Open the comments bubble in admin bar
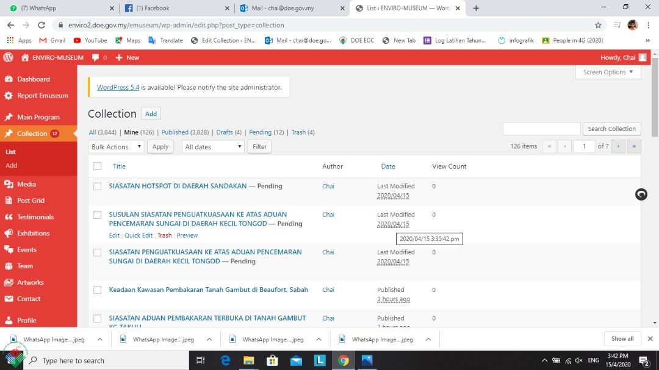Viewport: 659px width, 370px height. [96, 57]
